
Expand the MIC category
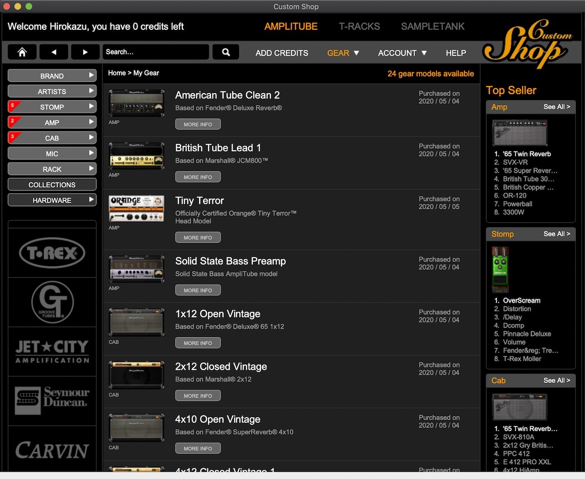point(52,154)
